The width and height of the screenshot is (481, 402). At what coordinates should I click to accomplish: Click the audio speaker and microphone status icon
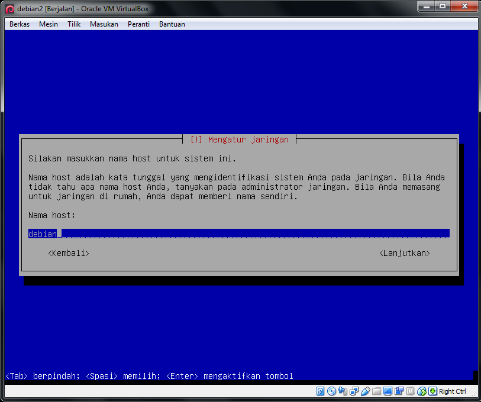(x=343, y=391)
